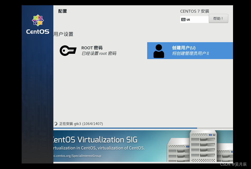Click the 用户设置 section heading
251x169 pixels.
point(63,34)
